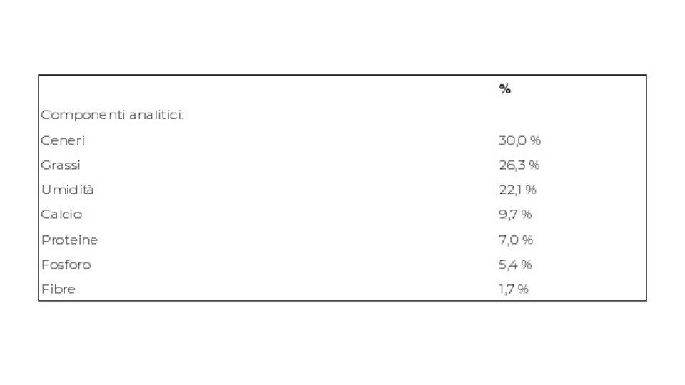
Task: Select the 22,1 % Umidità value
Action: click(517, 190)
